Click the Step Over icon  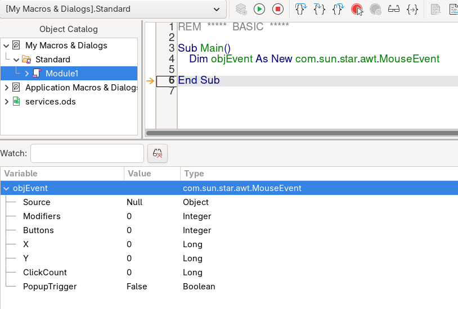point(319,10)
